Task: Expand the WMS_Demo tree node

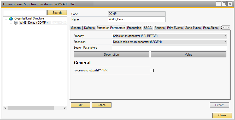Action: coord(11,23)
